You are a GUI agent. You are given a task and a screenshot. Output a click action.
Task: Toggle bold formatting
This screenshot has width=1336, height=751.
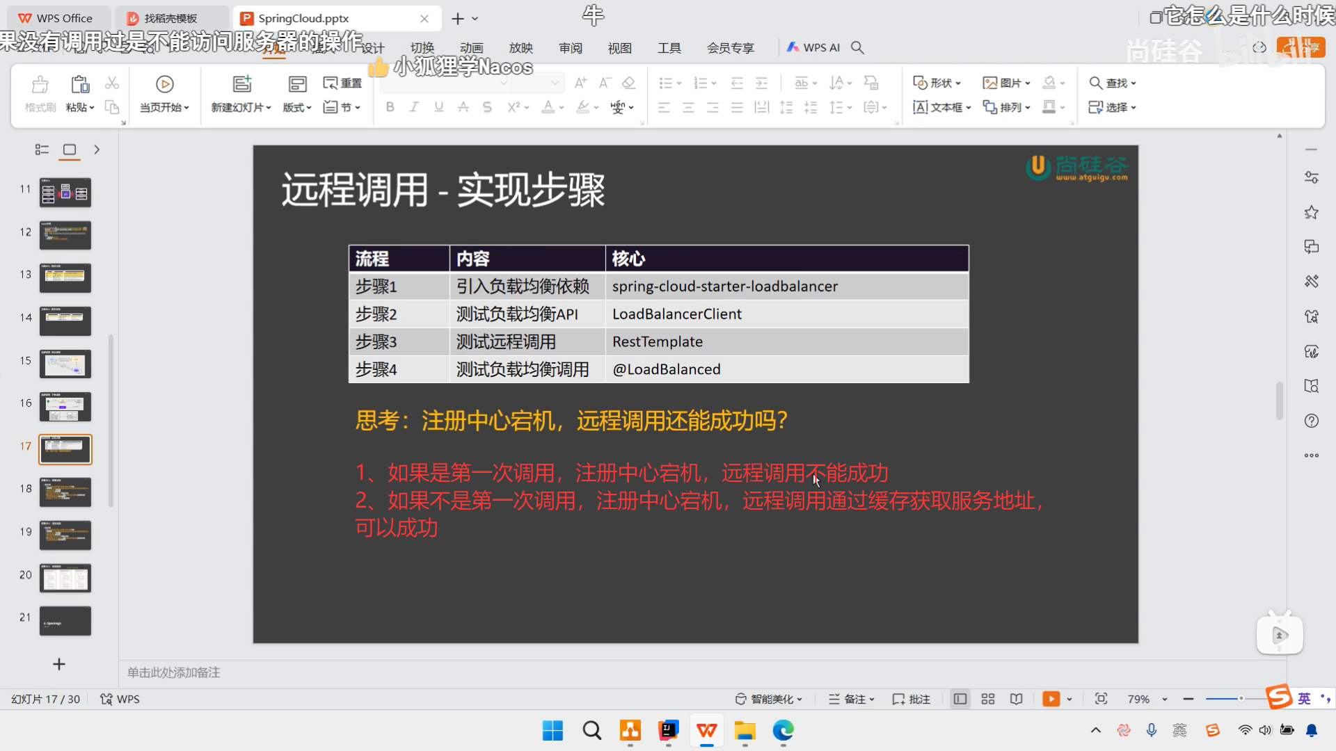tap(390, 107)
